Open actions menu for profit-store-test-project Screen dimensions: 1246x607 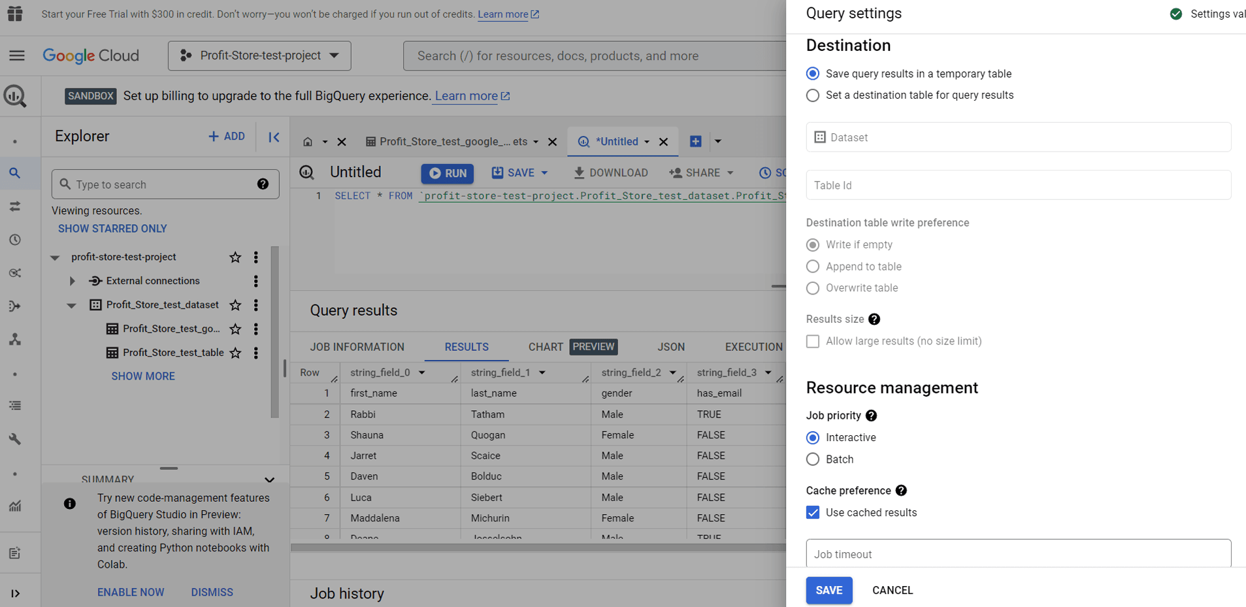[x=256, y=257]
